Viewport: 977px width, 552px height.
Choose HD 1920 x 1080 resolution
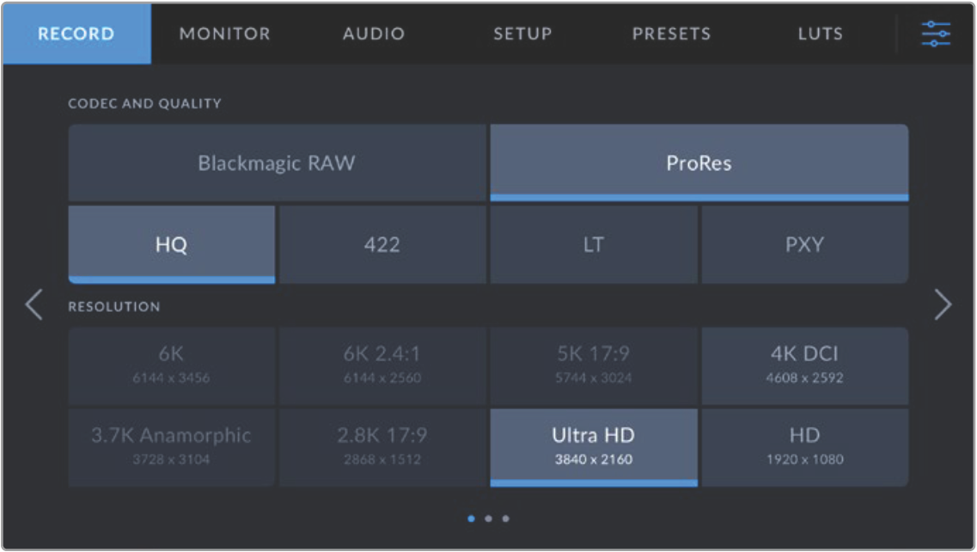[804, 446]
